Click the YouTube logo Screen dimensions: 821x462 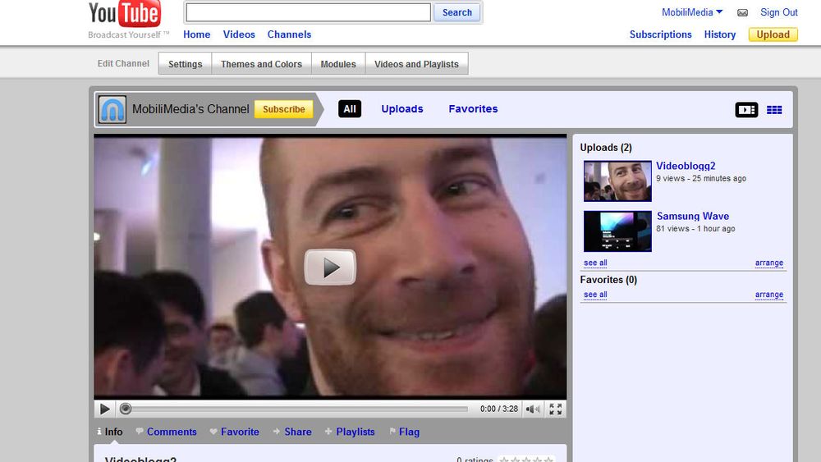(125, 15)
